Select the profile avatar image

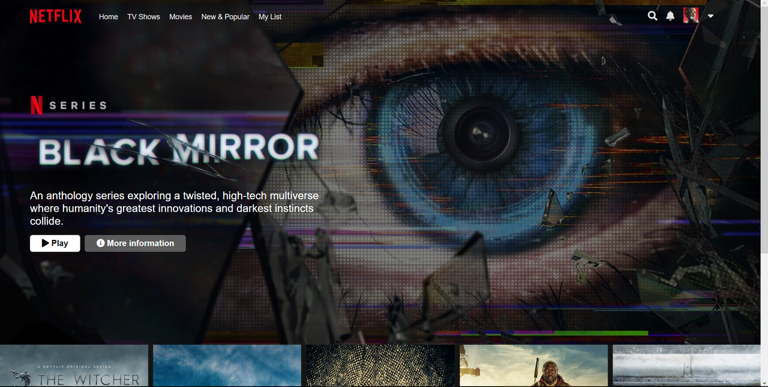(x=691, y=15)
